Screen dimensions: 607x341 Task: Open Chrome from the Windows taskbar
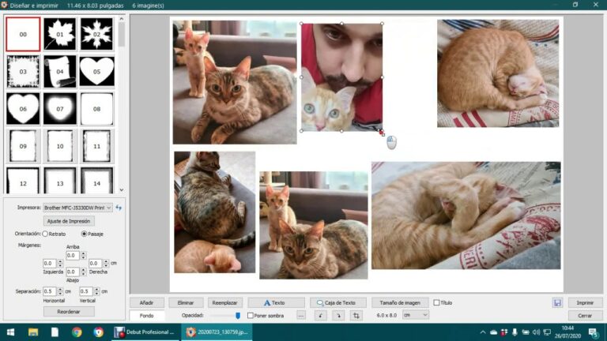pos(77,332)
